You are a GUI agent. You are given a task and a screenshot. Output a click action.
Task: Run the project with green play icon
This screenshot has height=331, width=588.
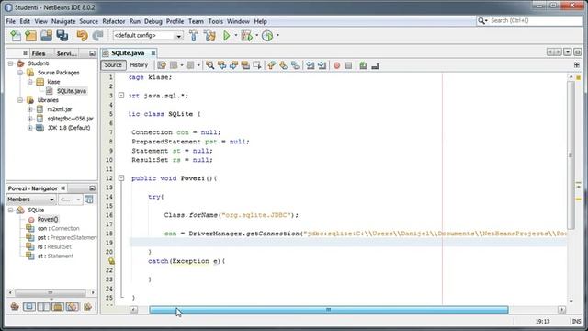227,36
